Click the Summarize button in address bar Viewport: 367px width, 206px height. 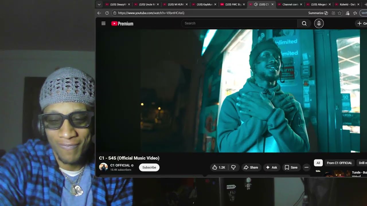click(x=318, y=13)
